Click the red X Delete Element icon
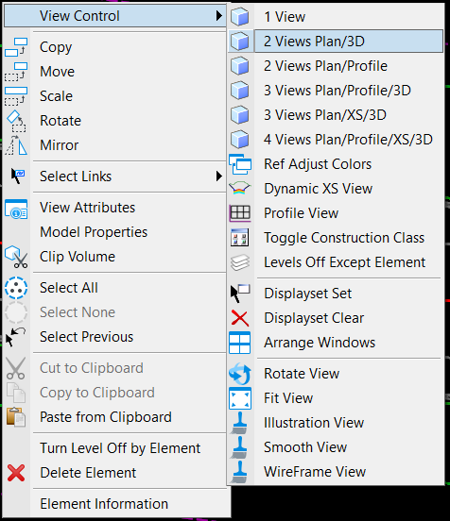This screenshot has width=450, height=521. (16, 473)
